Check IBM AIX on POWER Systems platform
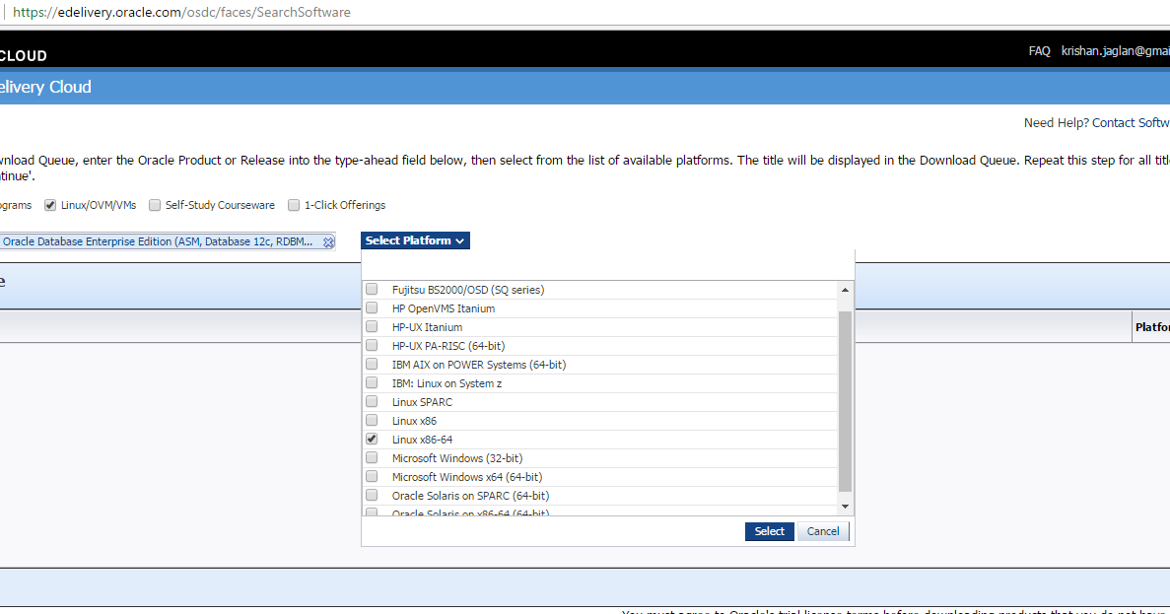The width and height of the screenshot is (1170, 614). click(x=372, y=364)
